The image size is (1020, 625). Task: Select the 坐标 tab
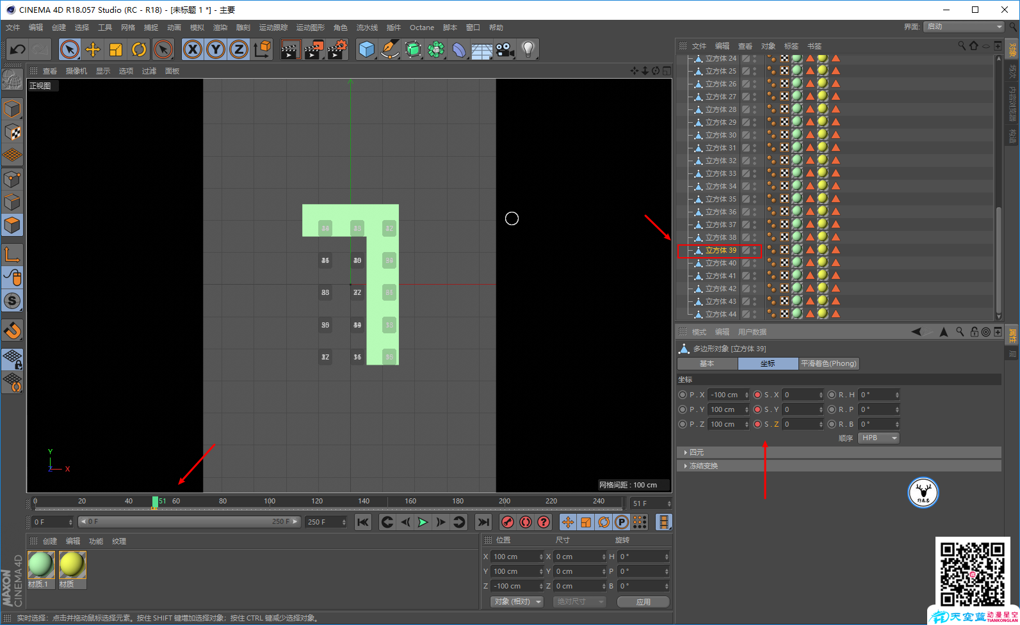coord(768,363)
